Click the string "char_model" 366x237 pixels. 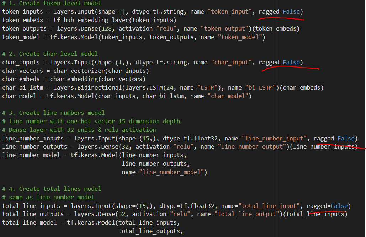[x=228, y=96]
